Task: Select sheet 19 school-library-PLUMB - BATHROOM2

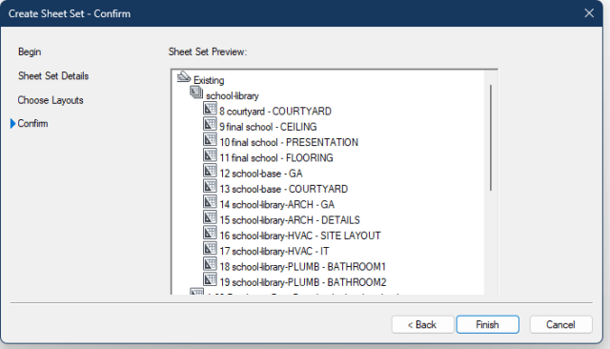Action: [x=303, y=282]
